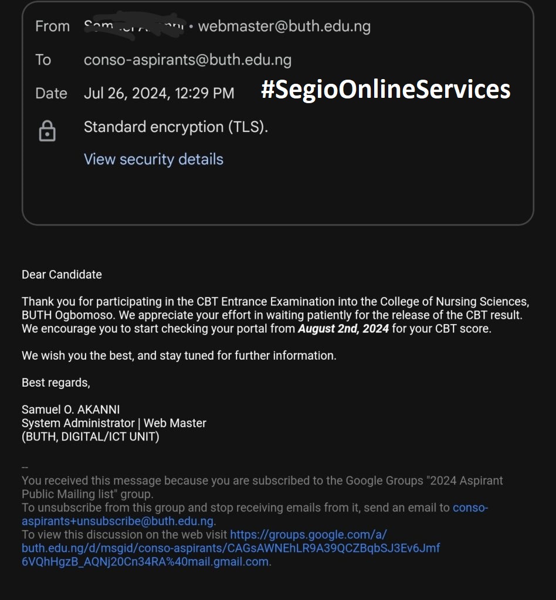Click the Dear Candidate greeting
This screenshot has width=556, height=600.
pyautogui.click(x=62, y=274)
